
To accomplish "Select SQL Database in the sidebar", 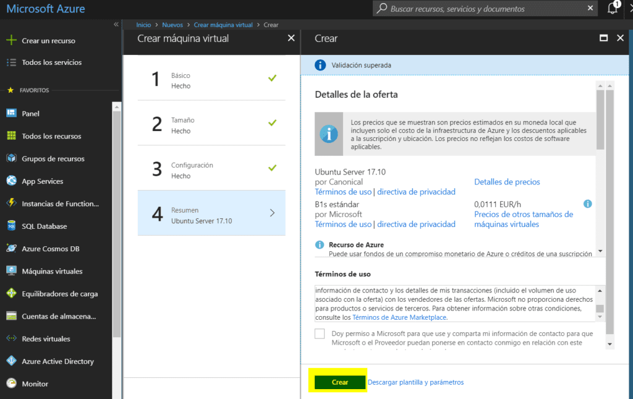I will [x=45, y=226].
